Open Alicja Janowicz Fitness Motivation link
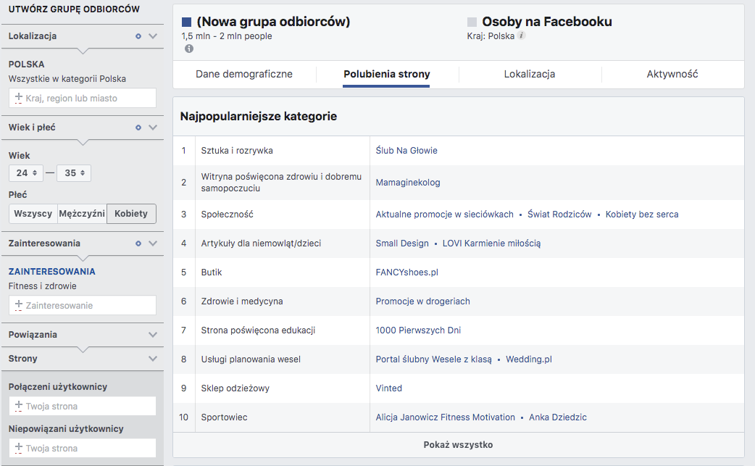755x466 pixels. tap(446, 417)
